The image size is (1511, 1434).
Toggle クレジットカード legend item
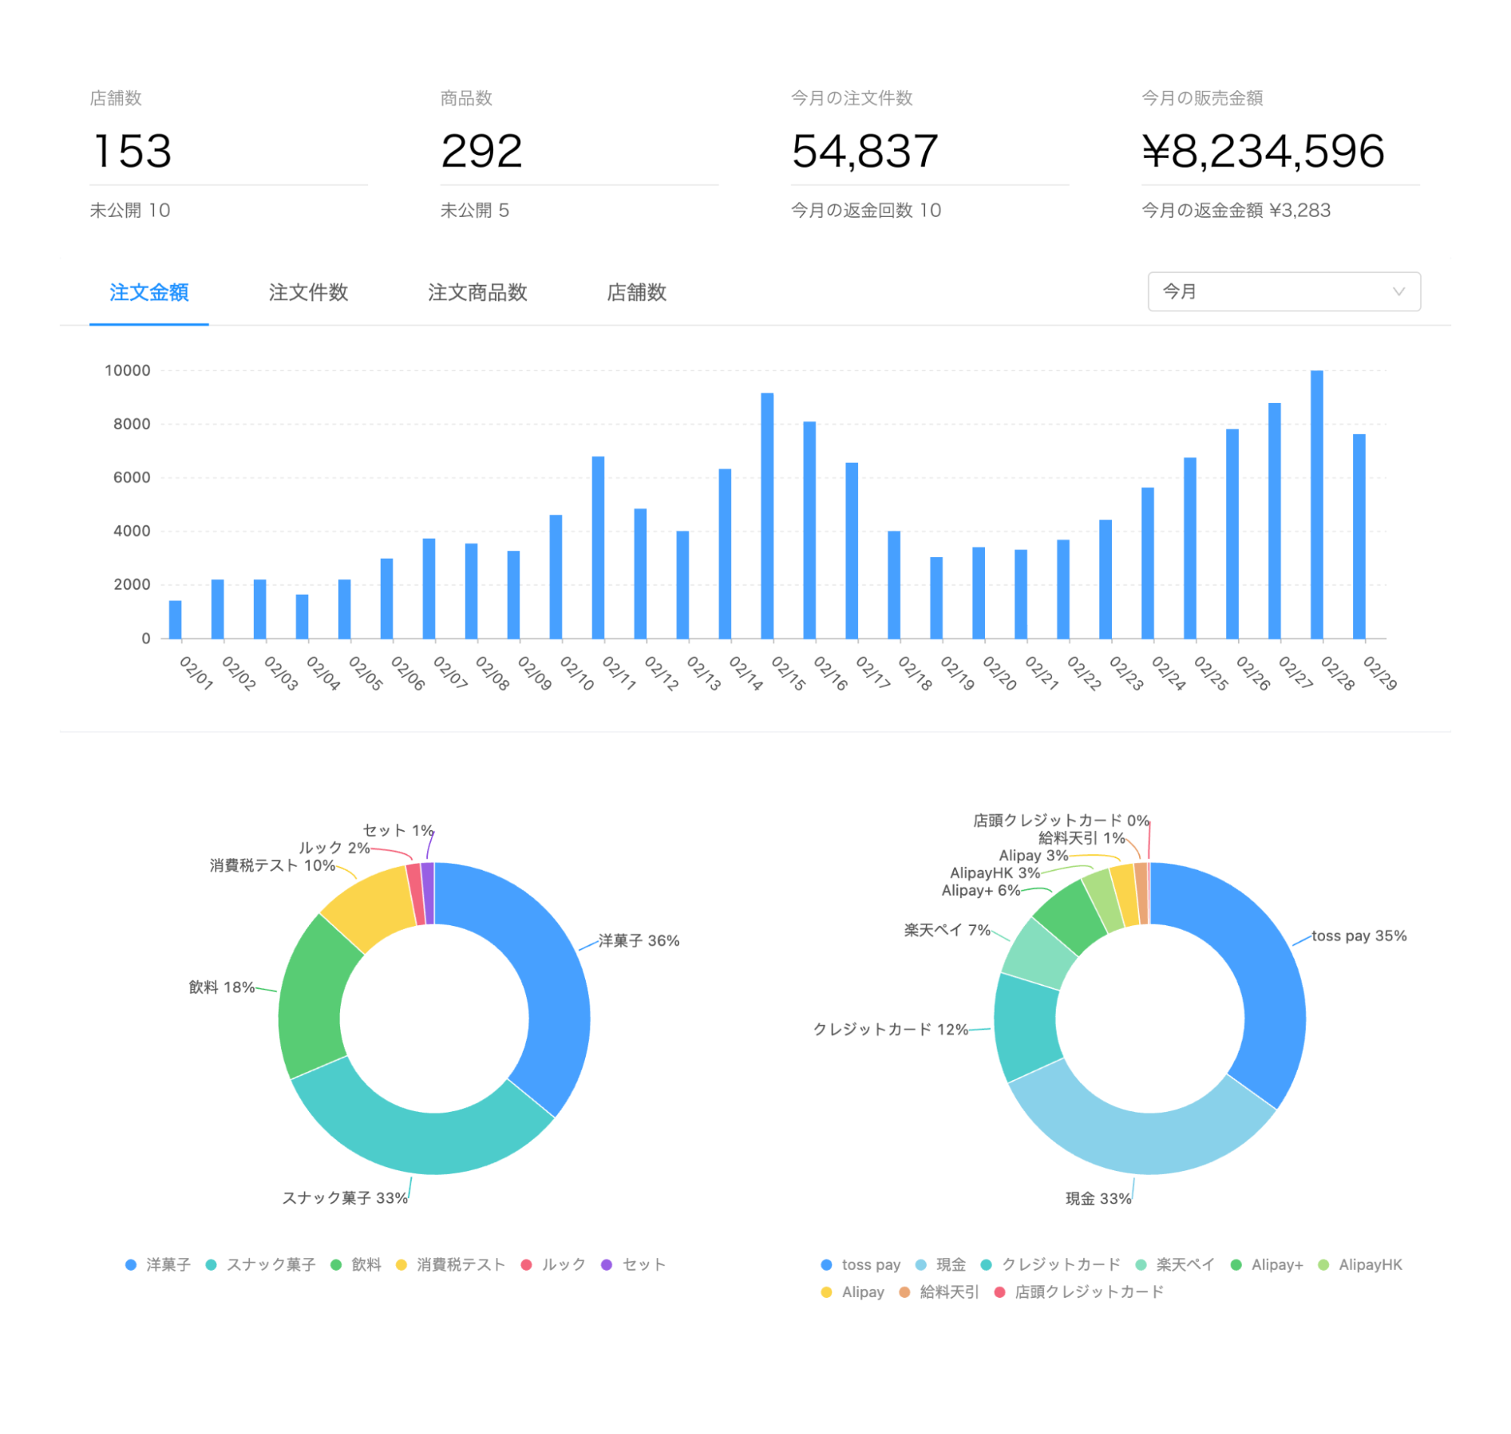point(1050,1265)
